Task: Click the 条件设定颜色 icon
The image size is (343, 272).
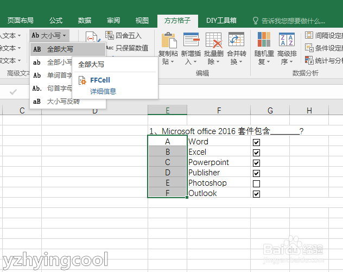Action: pos(309,47)
